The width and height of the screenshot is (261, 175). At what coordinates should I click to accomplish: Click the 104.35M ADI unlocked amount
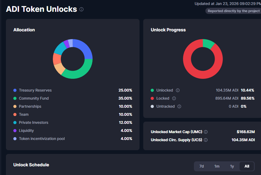[x=227, y=90]
